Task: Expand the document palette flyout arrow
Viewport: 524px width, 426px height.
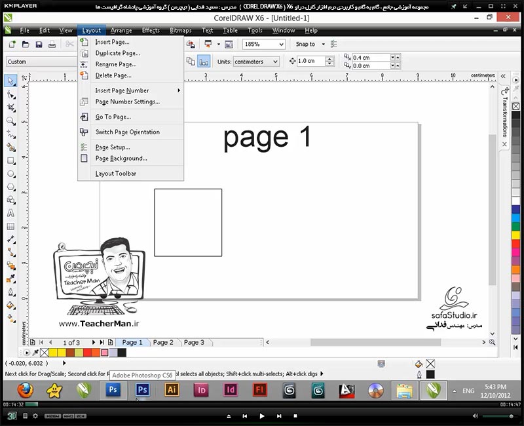Action: [26, 353]
